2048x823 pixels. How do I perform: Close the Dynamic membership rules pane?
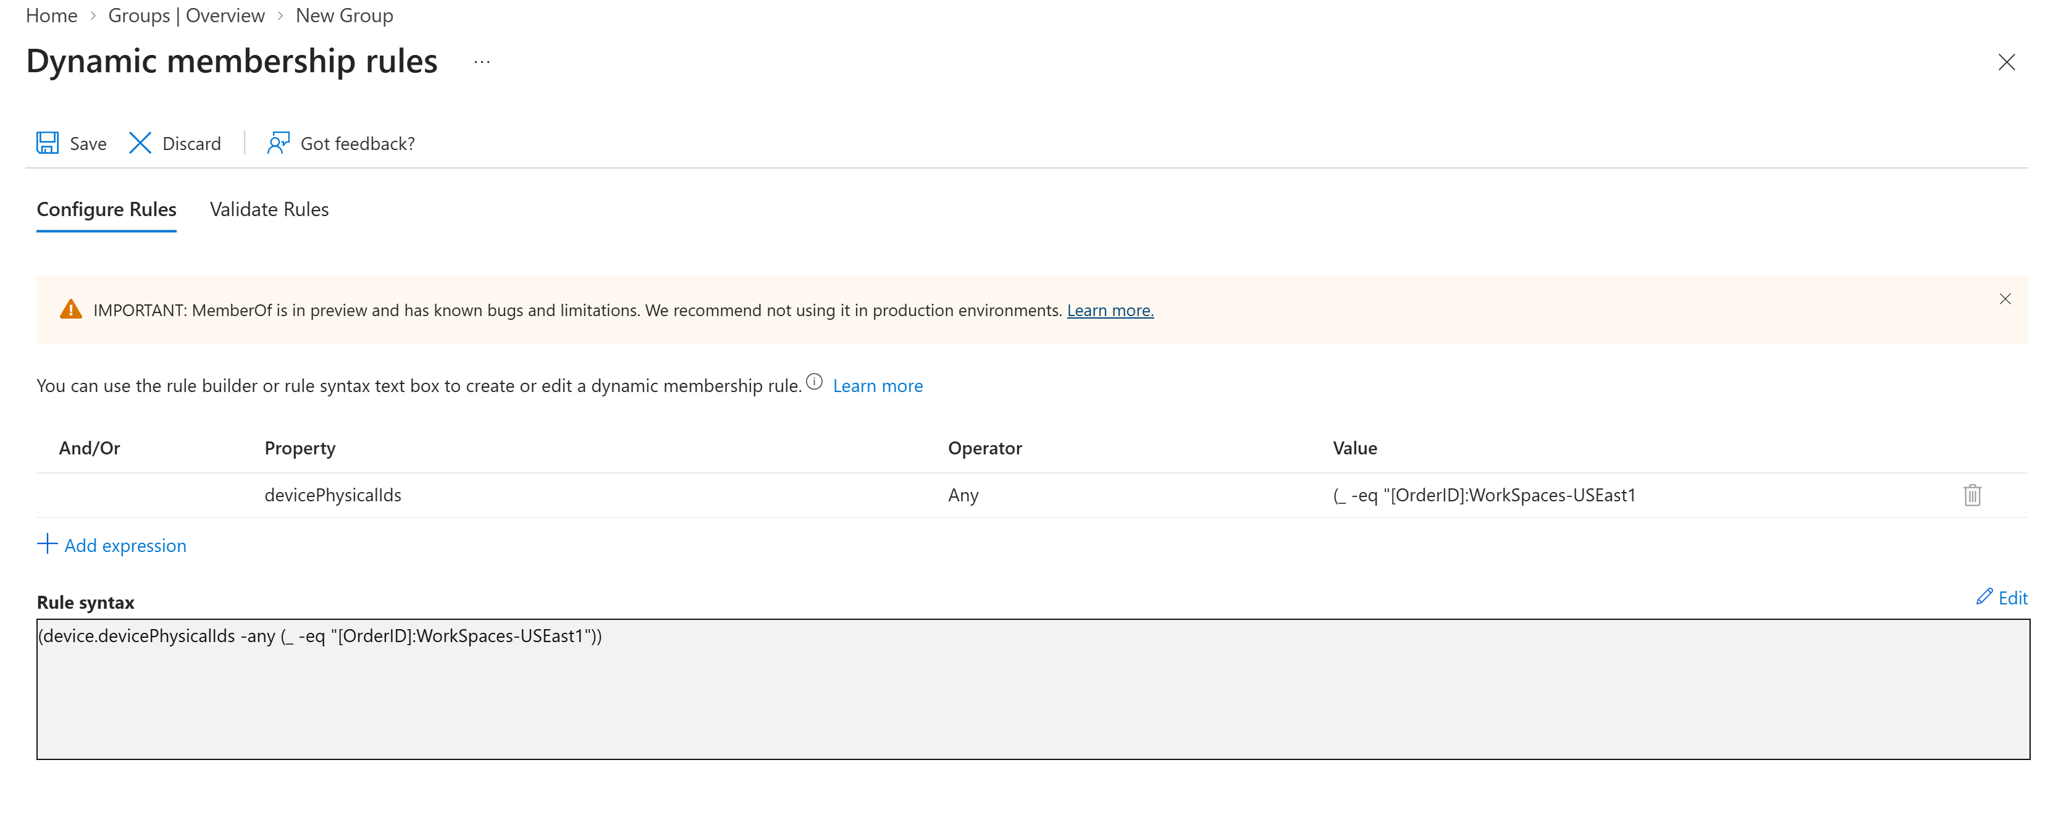pos(2006,62)
